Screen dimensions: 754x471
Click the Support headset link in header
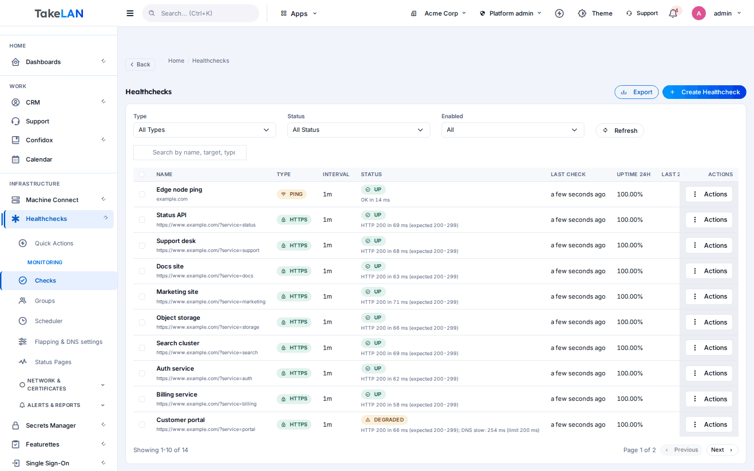pos(642,13)
